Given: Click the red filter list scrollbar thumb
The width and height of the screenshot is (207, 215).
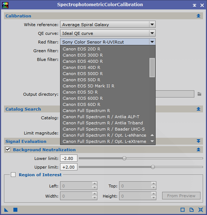Looking at the screenshot, I should point(152,67).
